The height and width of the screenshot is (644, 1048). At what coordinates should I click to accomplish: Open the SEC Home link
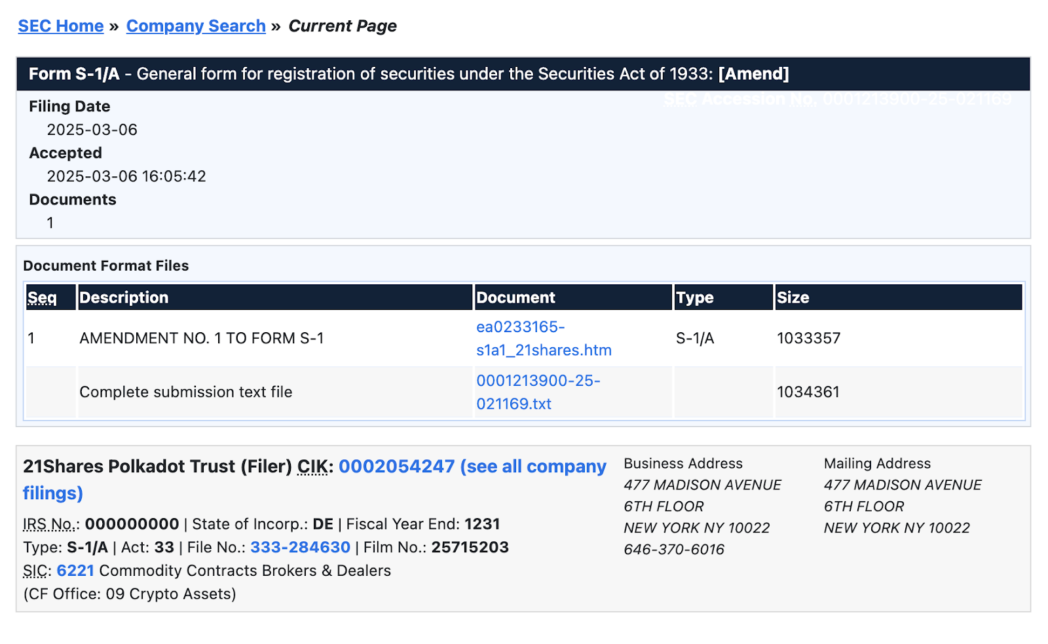(x=60, y=26)
